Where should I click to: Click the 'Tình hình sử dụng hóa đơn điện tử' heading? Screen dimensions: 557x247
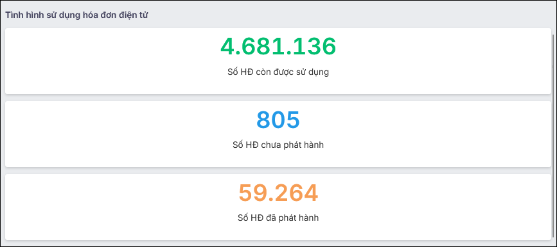76,15
